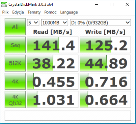Start the Seq sequential test

15,45
